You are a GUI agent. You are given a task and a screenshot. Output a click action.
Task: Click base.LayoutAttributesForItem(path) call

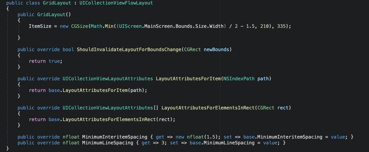(x=96, y=90)
